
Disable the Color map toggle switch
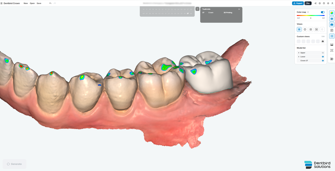(322, 12)
